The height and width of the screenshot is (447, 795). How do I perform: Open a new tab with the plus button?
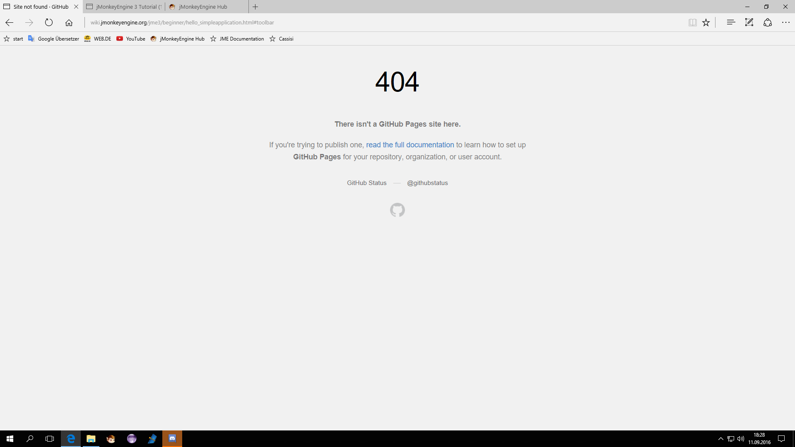tap(255, 7)
